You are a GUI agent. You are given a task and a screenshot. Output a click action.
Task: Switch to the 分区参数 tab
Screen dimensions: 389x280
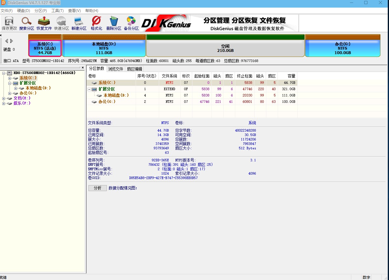(x=96, y=69)
